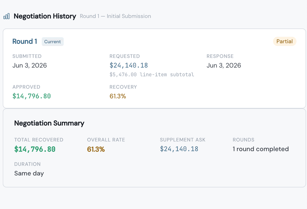
Task: Select approved amount $14,796.80 in Round 1
Action: 32,96
